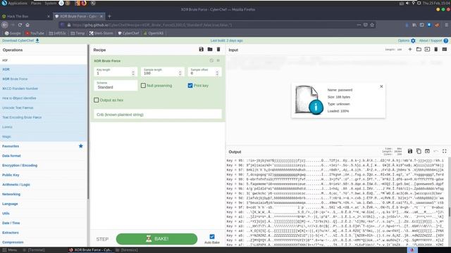Viewport: 451px width, 253px height.
Task: Select XOR operation in search results
Action: [x=43, y=70]
